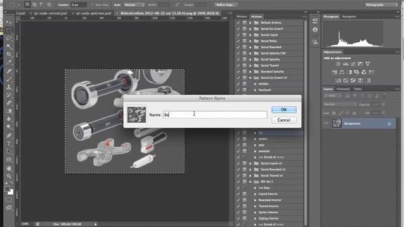
Task: Switch to the Channels tab
Action: coord(343,89)
